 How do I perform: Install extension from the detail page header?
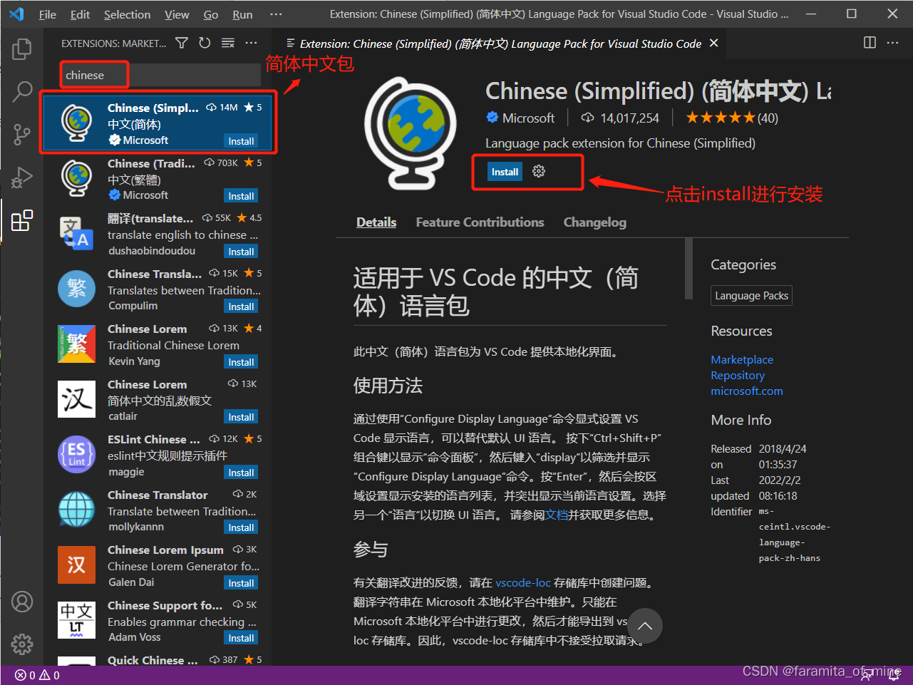(505, 172)
